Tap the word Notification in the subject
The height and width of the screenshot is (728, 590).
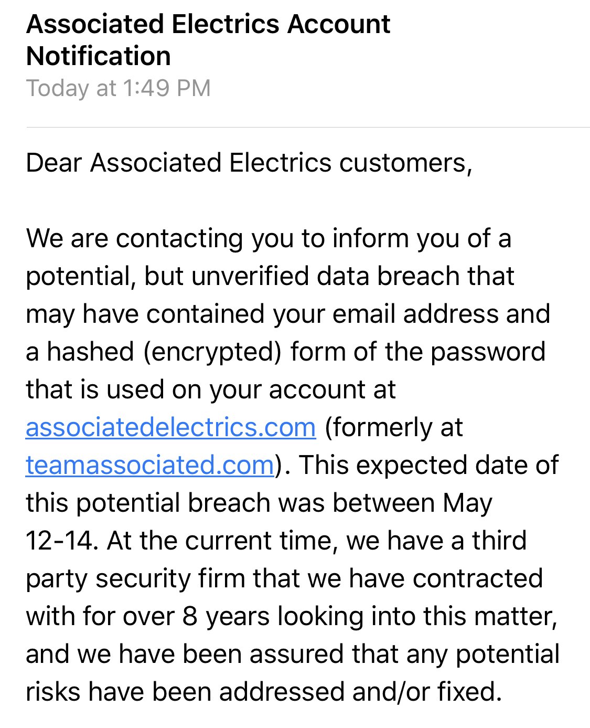99,56
